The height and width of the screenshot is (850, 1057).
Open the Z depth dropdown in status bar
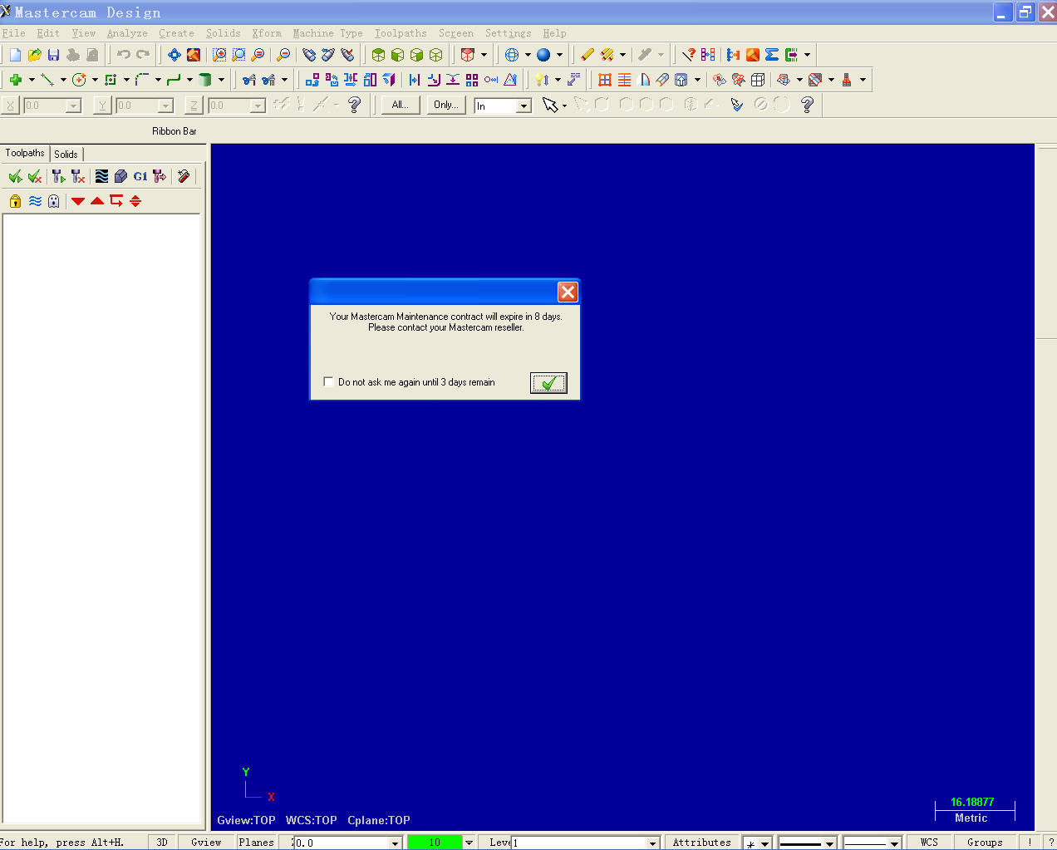(x=395, y=843)
